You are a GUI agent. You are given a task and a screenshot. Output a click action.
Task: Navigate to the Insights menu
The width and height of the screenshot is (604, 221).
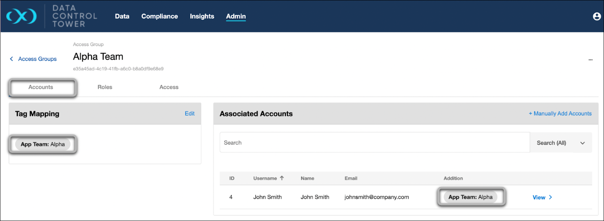[x=202, y=16]
